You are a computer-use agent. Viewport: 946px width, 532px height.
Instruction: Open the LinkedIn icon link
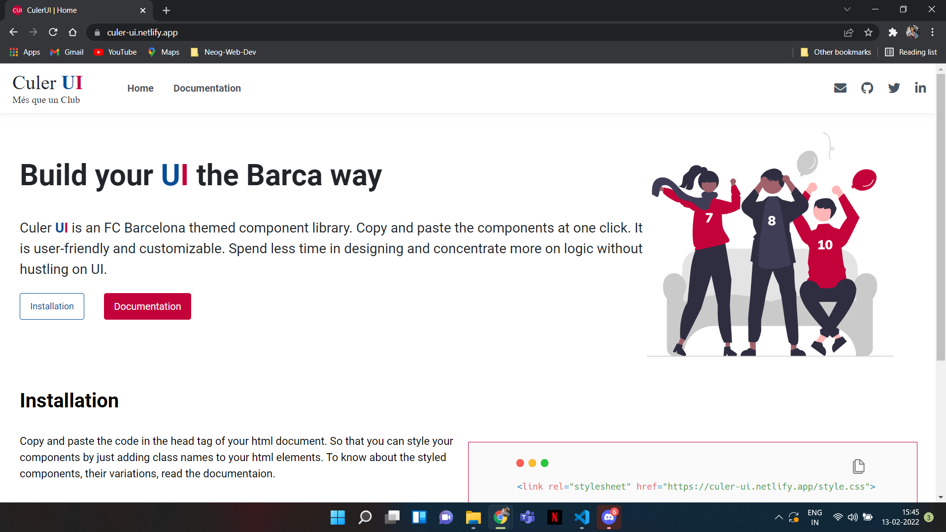click(920, 88)
